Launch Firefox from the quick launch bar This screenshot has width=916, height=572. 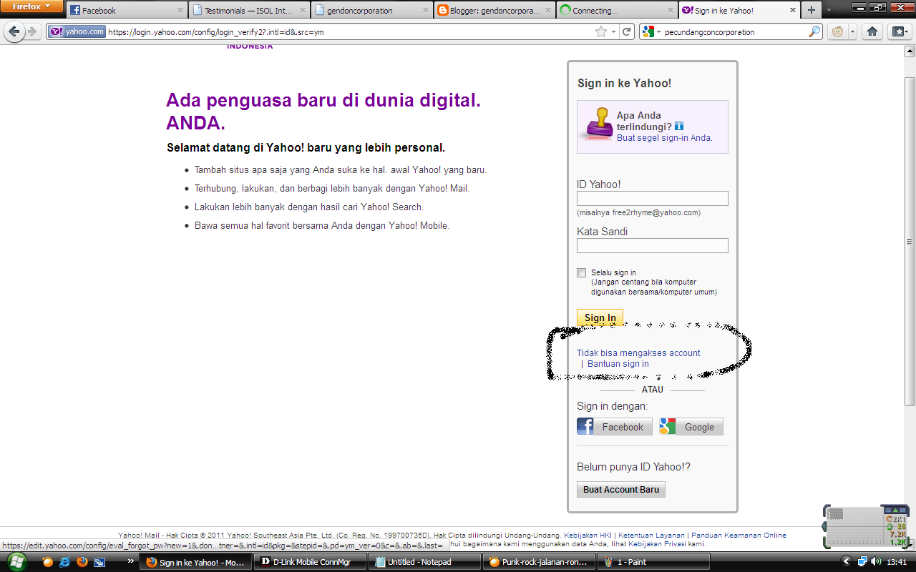(82, 562)
